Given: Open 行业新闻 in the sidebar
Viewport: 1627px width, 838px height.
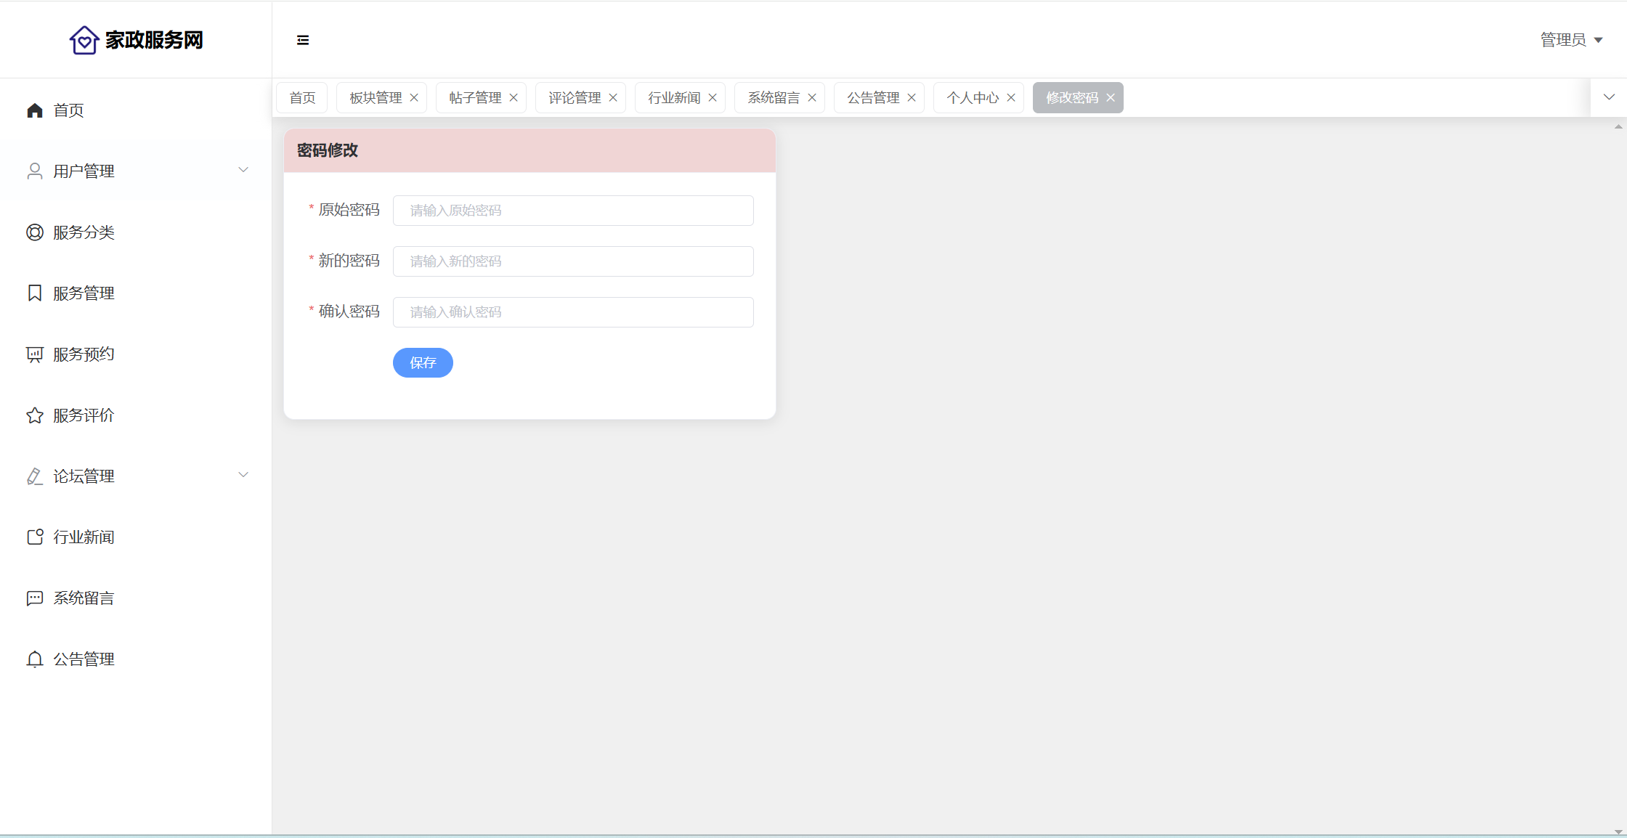Looking at the screenshot, I should (x=84, y=537).
